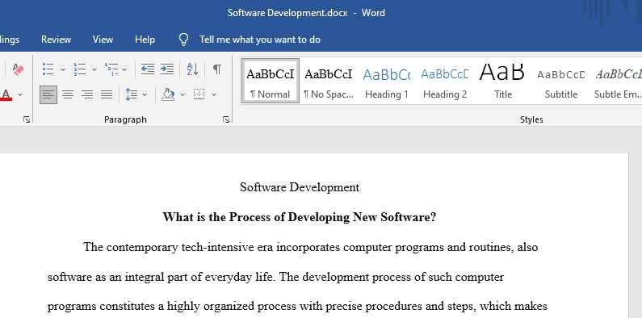Image resolution: width=642 pixels, height=318 pixels.
Task: Apply the Subtitle style
Action: 561,81
